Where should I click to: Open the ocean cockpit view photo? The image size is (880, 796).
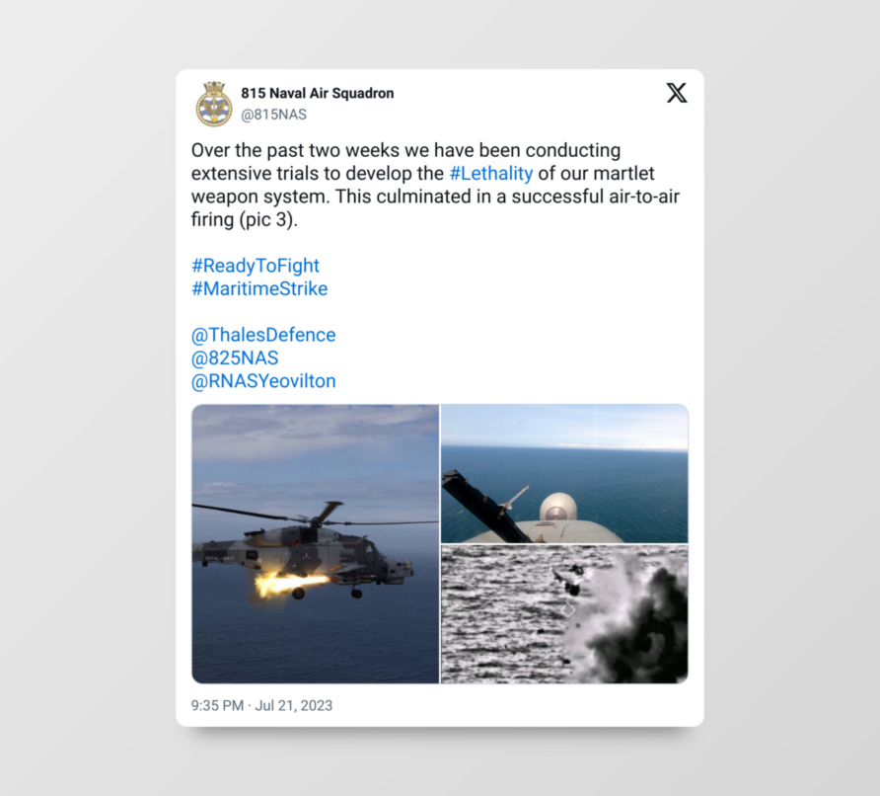(564, 474)
